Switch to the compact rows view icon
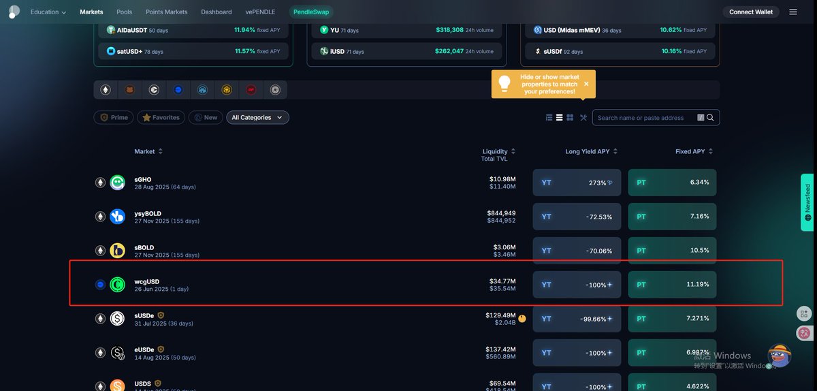817x391 pixels. click(x=560, y=118)
